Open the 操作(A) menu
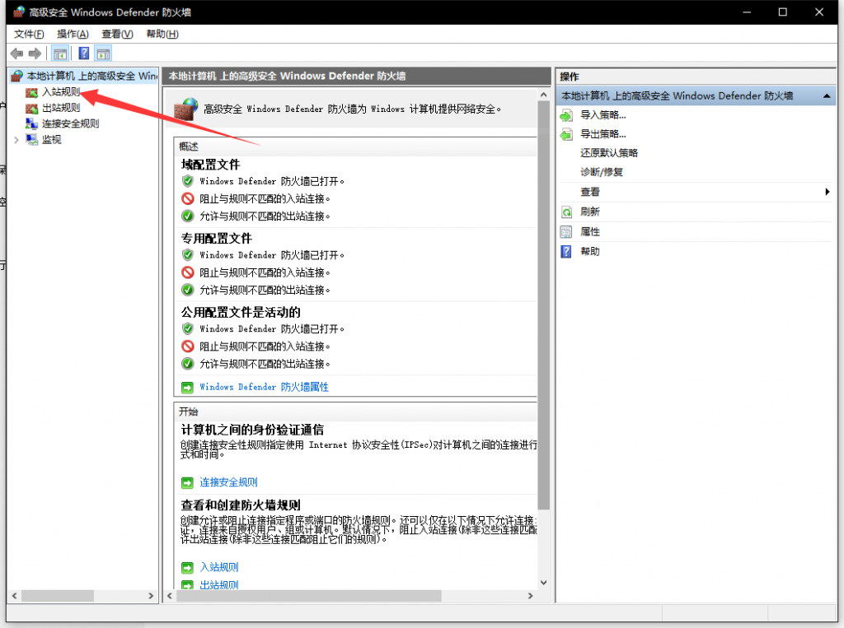Viewport: 844px width, 628px height. click(x=73, y=34)
